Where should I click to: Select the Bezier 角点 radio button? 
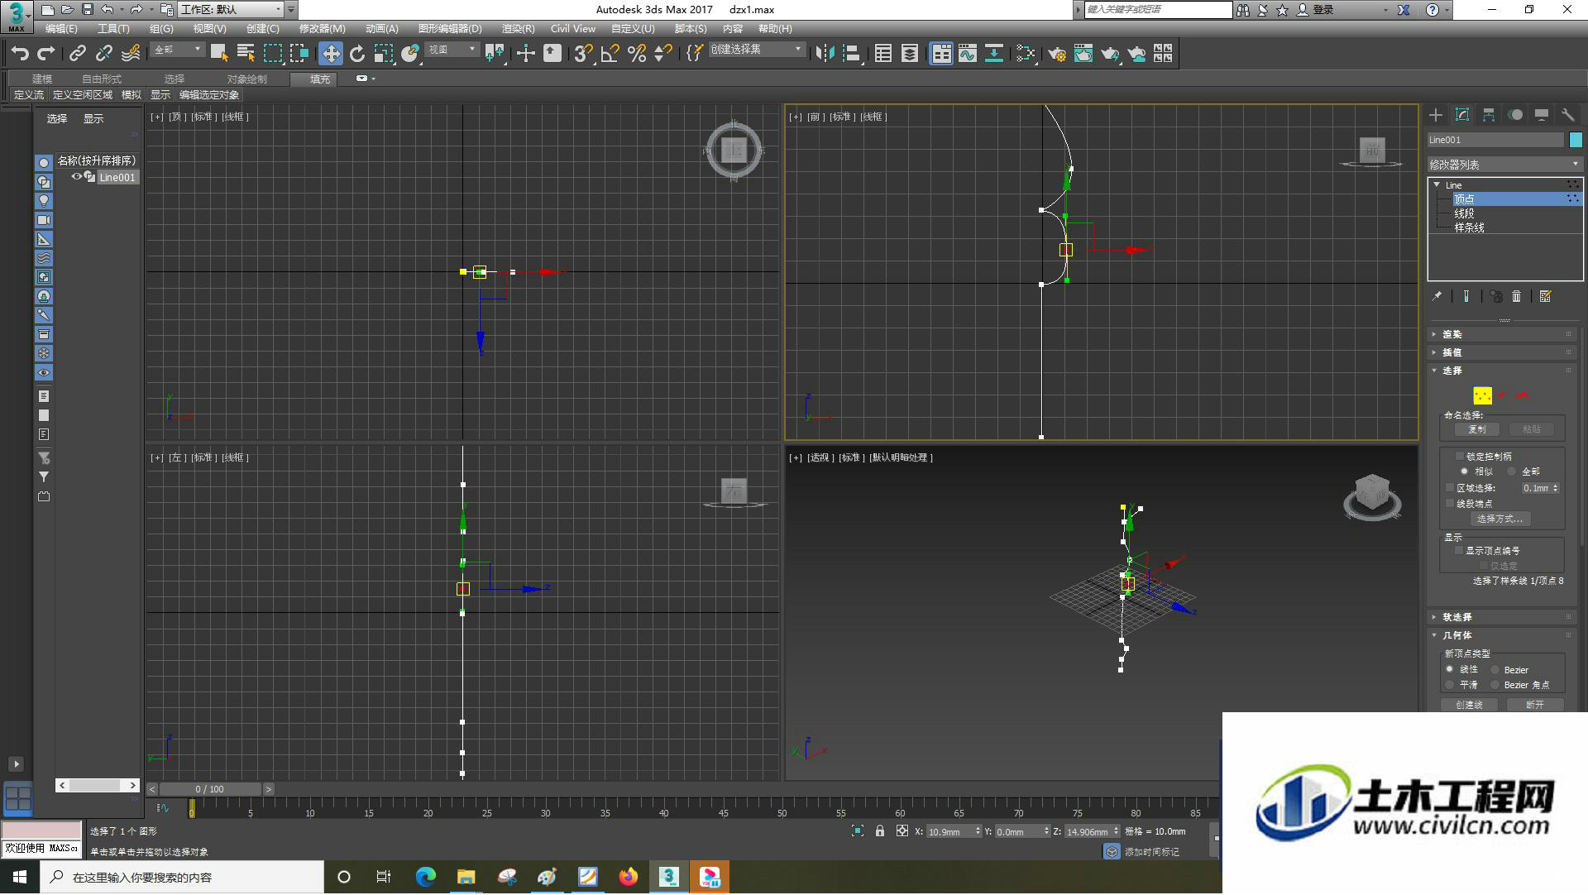[x=1495, y=685]
